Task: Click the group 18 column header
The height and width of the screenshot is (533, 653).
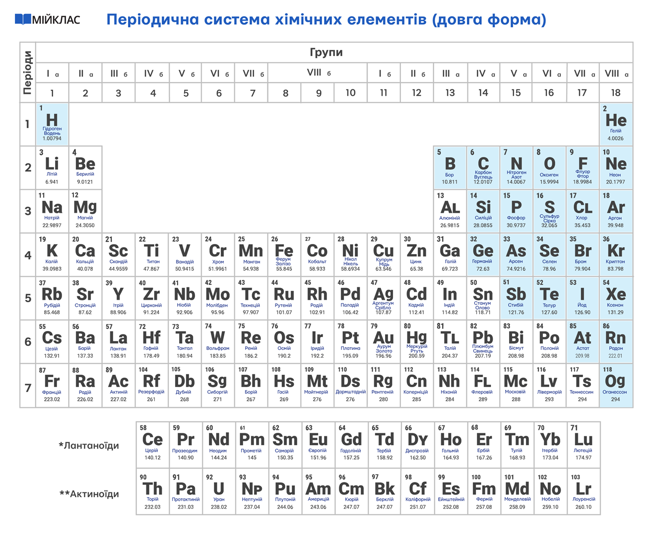Action: click(x=615, y=92)
